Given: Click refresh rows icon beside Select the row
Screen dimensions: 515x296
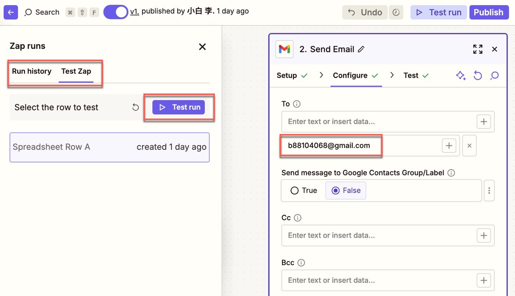Looking at the screenshot, I should tap(136, 108).
